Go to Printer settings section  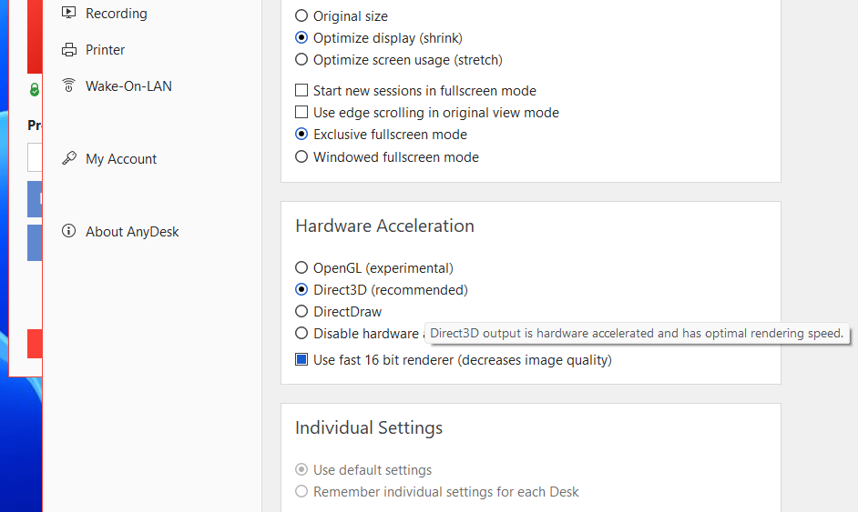[105, 50]
